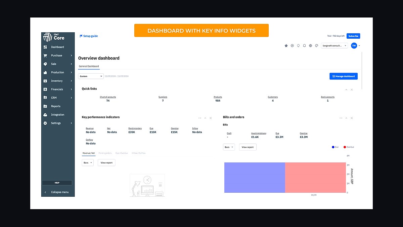403x227 pixels.
Task: Switch to the Due / Overdue chart tab
Action: click(122, 153)
